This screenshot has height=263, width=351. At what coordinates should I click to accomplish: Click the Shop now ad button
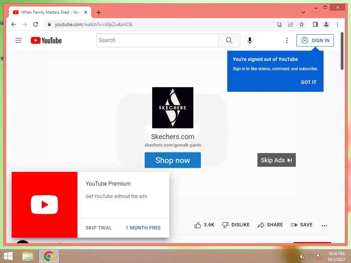coord(173,160)
